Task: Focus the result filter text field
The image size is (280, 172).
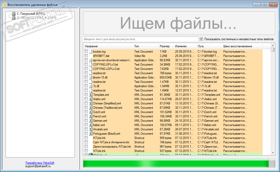Action: click(141, 39)
